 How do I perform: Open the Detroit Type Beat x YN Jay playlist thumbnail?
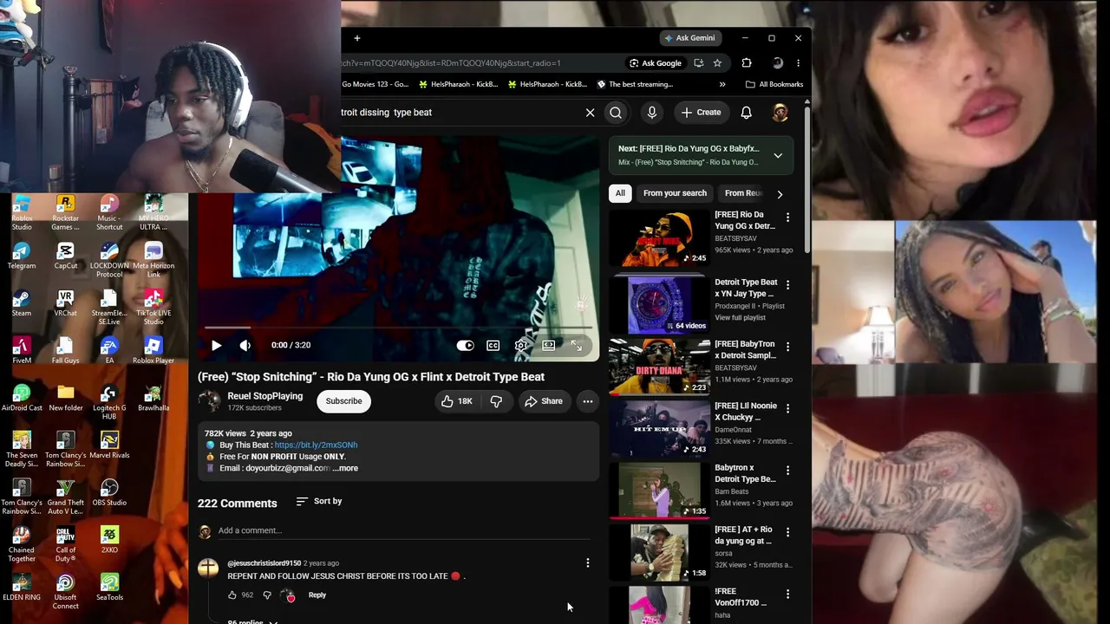point(659,305)
